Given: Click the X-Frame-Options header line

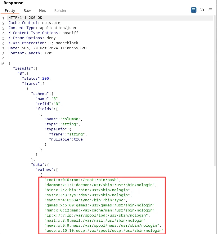Looking at the screenshot, I should pyautogui.click(x=32, y=38).
